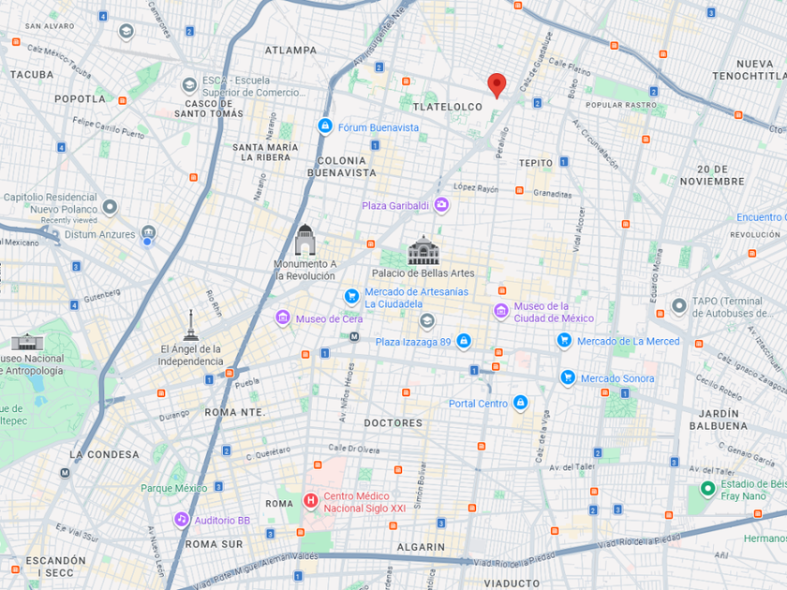Click the Mercado Sonora text label

[x=617, y=378]
